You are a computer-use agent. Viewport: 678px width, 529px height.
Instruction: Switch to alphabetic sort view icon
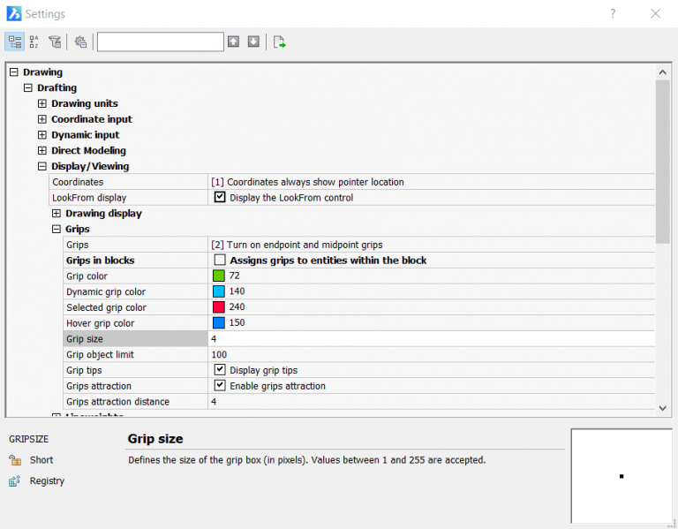click(34, 42)
